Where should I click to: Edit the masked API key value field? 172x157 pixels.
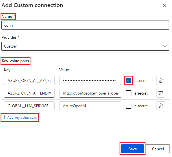90,80
